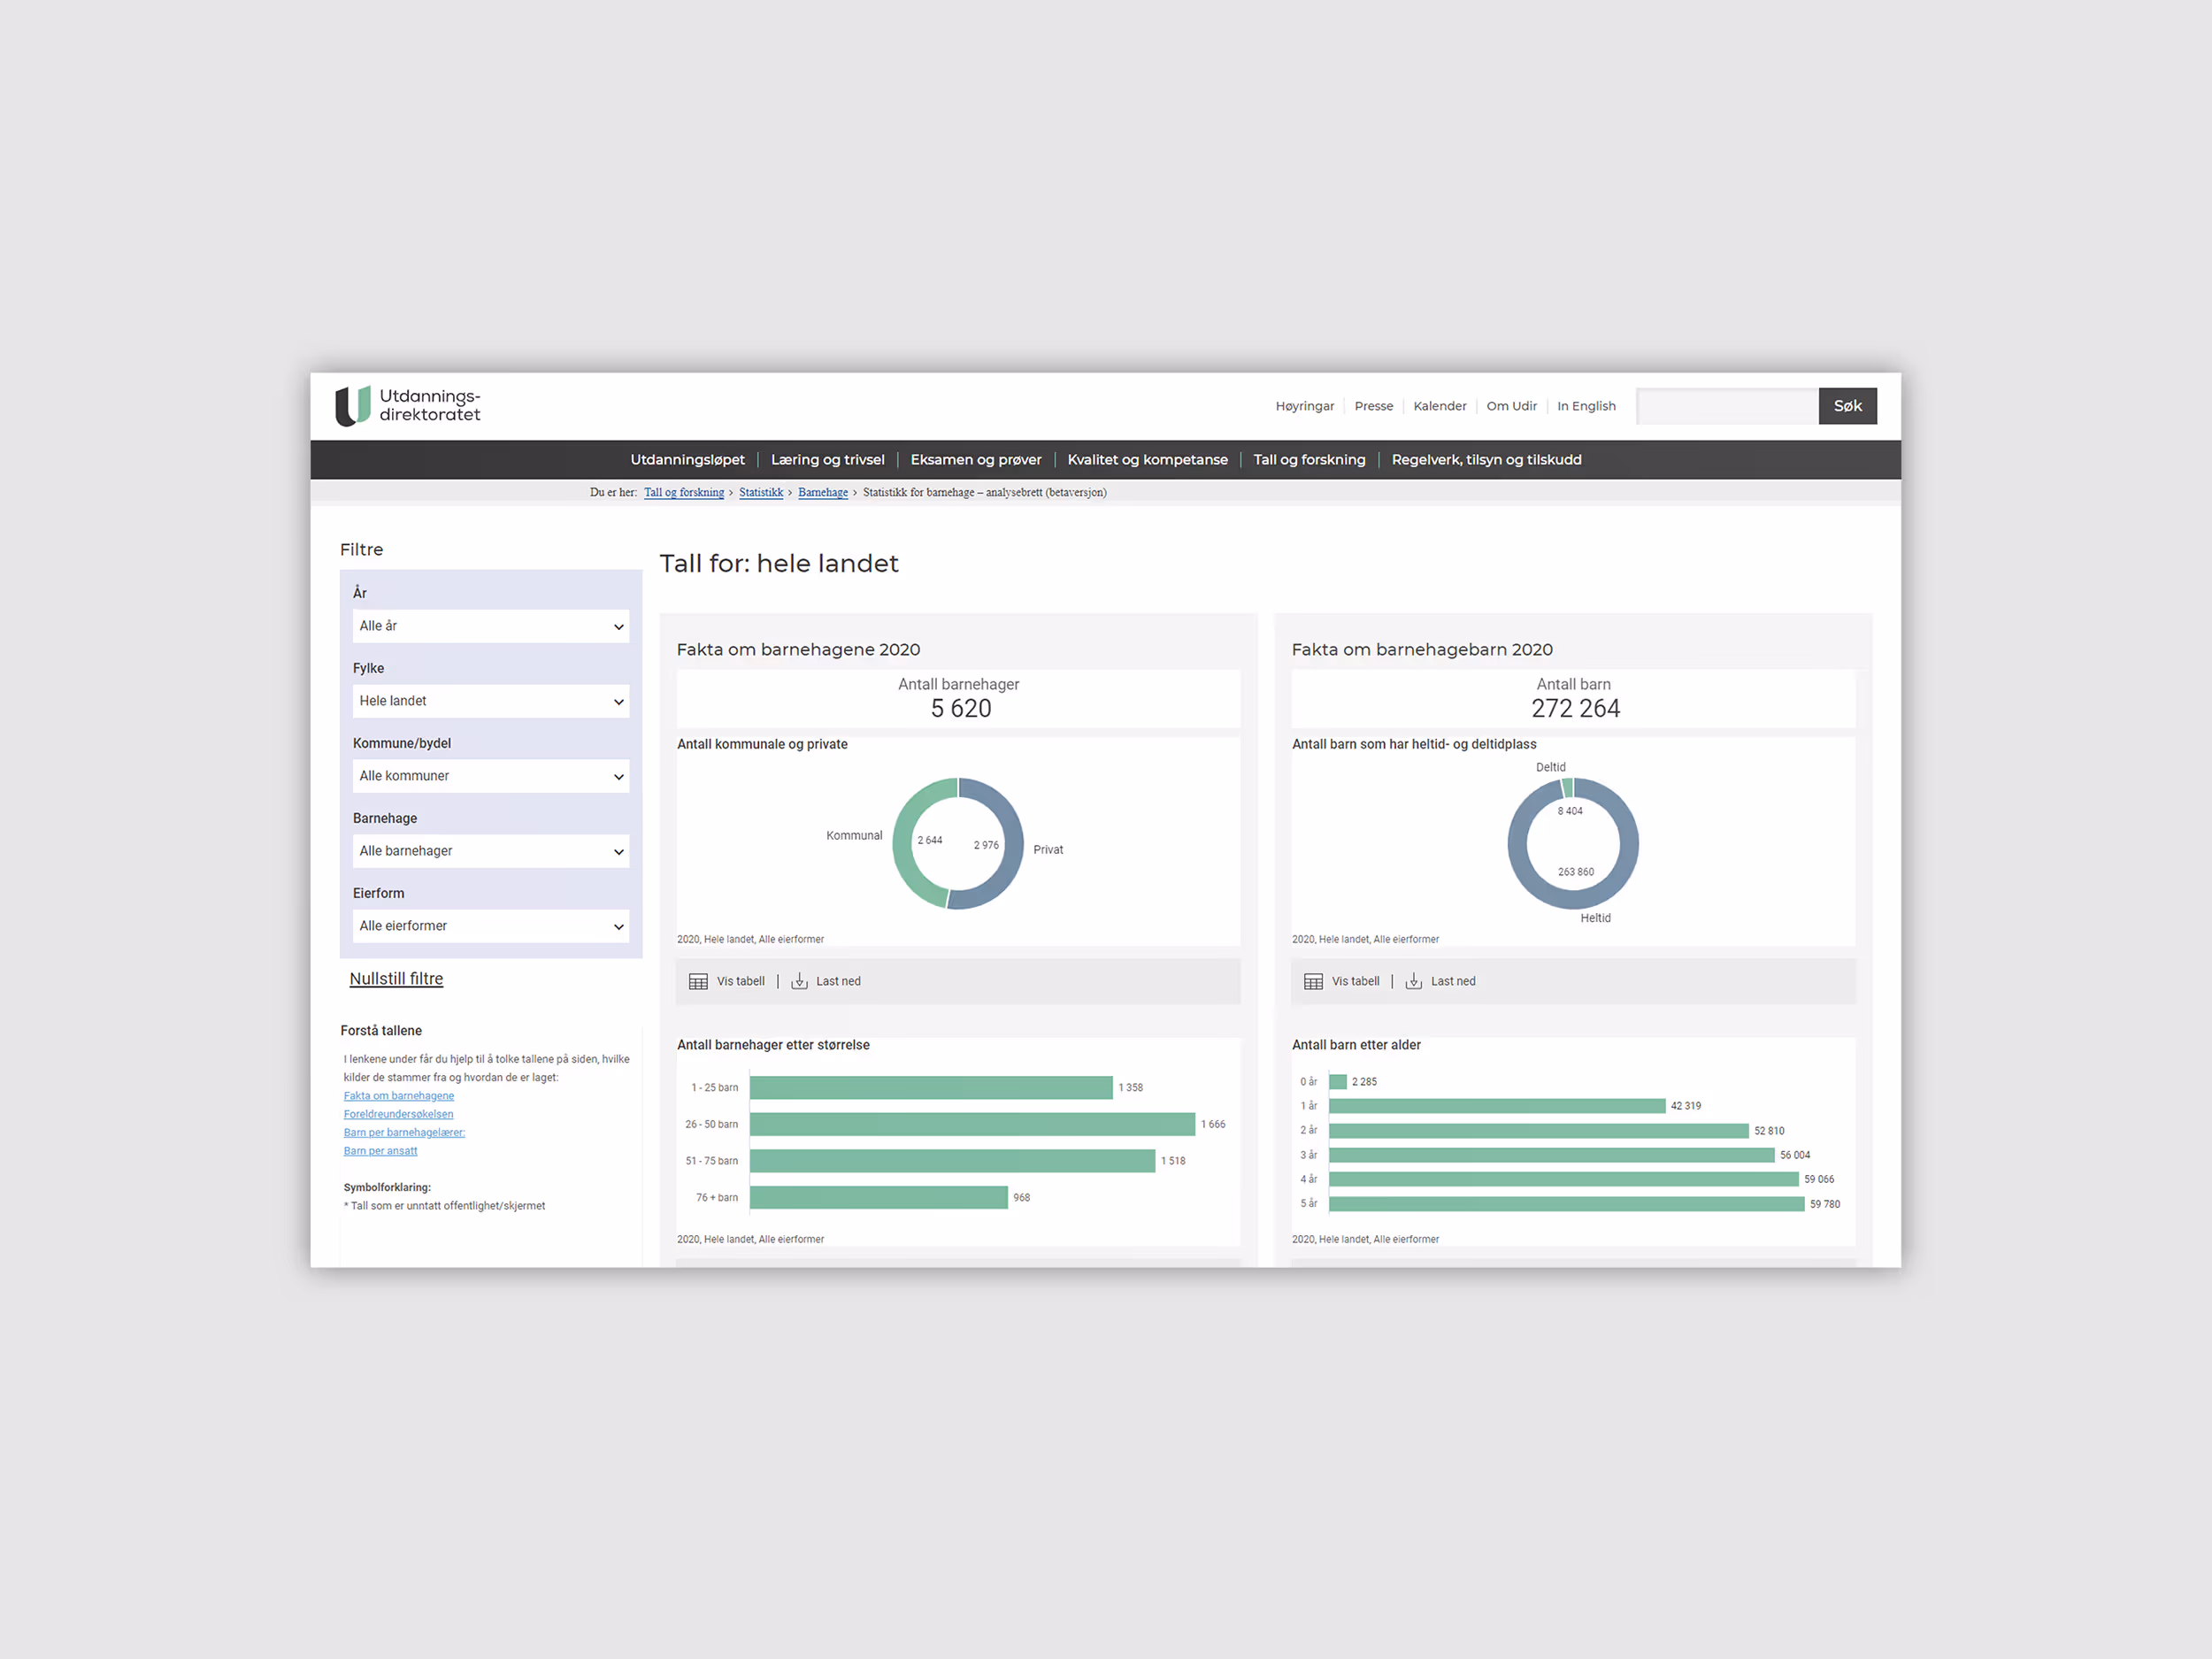The width and height of the screenshot is (2212, 1659).
Task: Select Eksamen og prøver in navigation
Action: 975,460
